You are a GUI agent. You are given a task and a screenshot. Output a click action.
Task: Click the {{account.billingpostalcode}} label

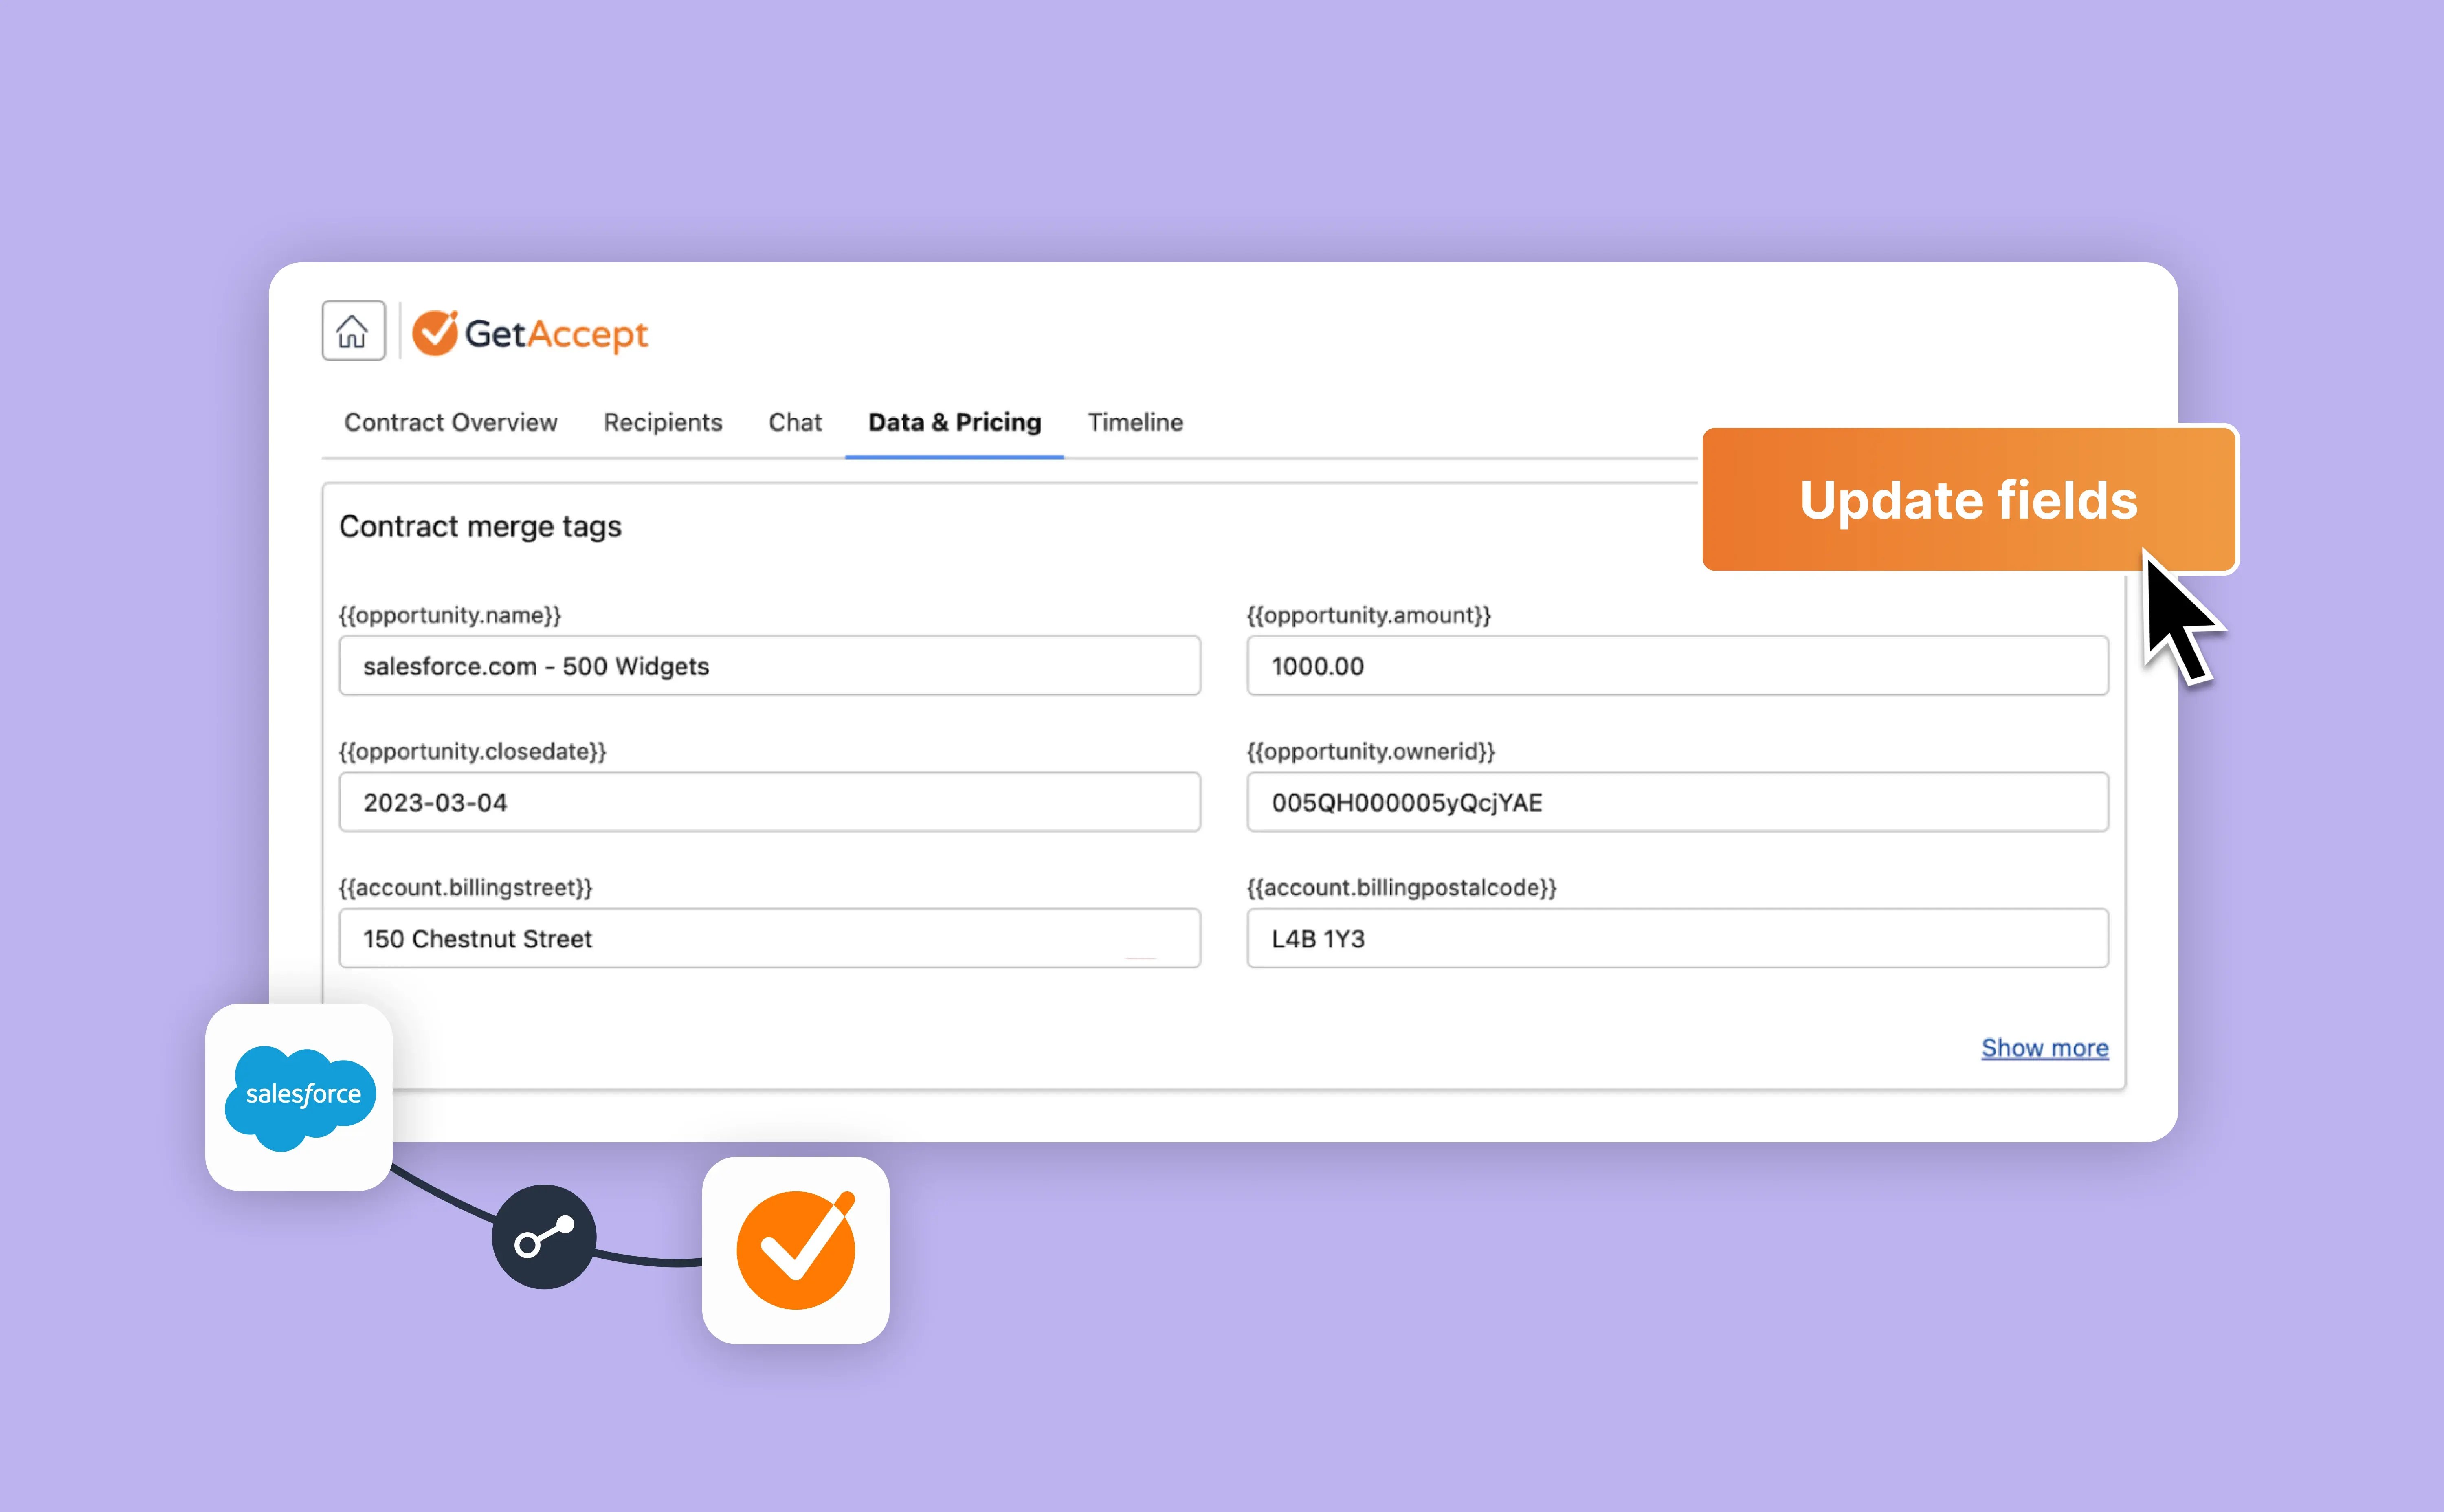point(1402,887)
